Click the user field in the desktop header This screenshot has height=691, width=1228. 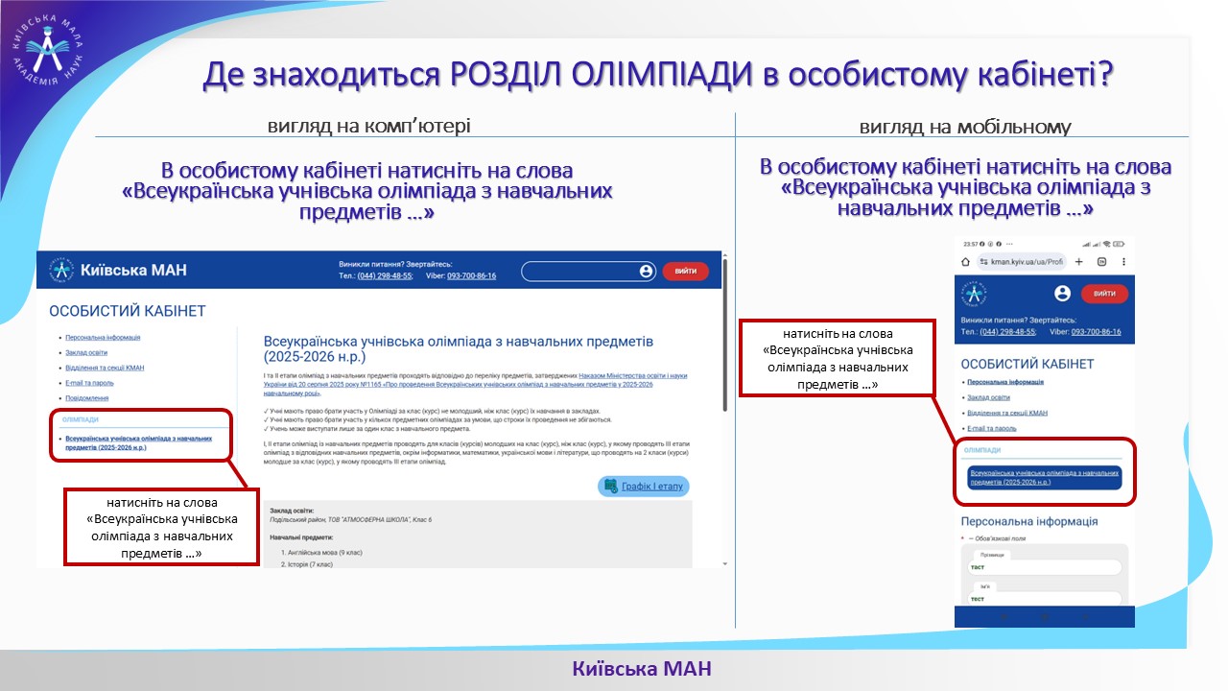pos(580,272)
